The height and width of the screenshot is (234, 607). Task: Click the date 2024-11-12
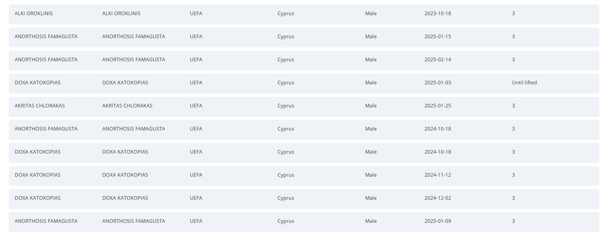438,175
